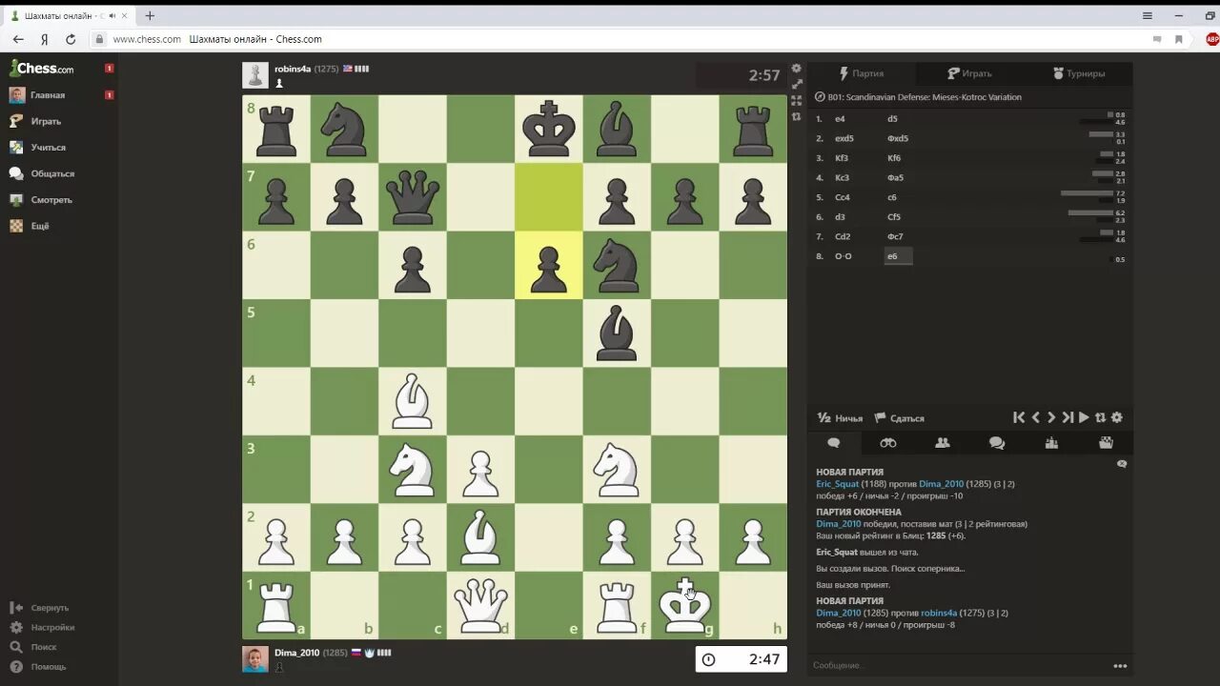Viewport: 1220px width, 686px height.
Task: Select the flip board icon beside the board
Action: click(797, 116)
